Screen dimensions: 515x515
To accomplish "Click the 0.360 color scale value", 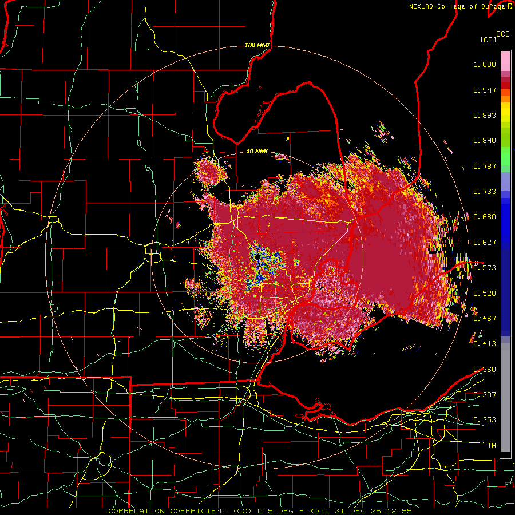I will coord(485,370).
